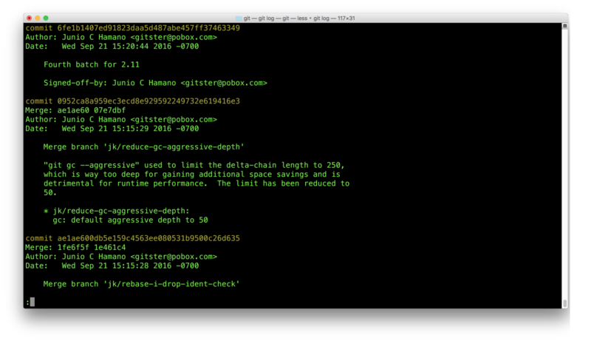Screen dimensions: 591x341
Task: Click 'gc: default aggressive depth to 50' line
Action: click(130, 220)
